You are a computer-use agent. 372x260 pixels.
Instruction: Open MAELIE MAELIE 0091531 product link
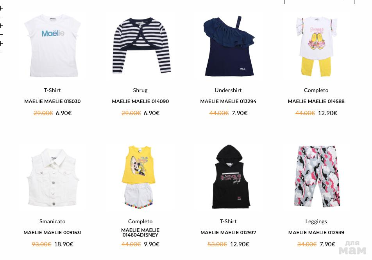(52, 233)
